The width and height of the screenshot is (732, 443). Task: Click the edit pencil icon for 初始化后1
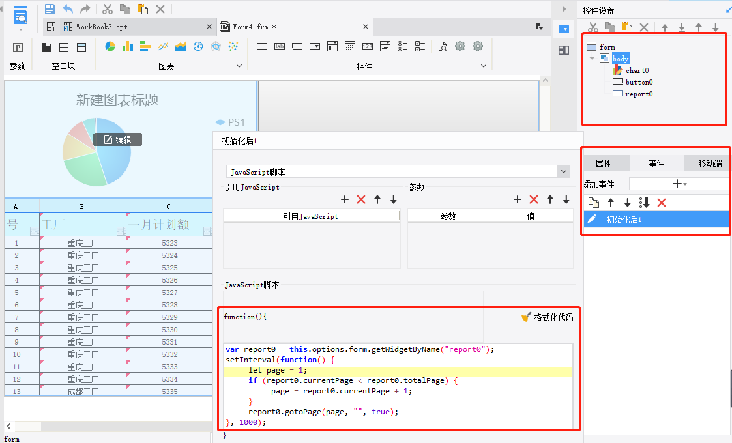point(592,219)
